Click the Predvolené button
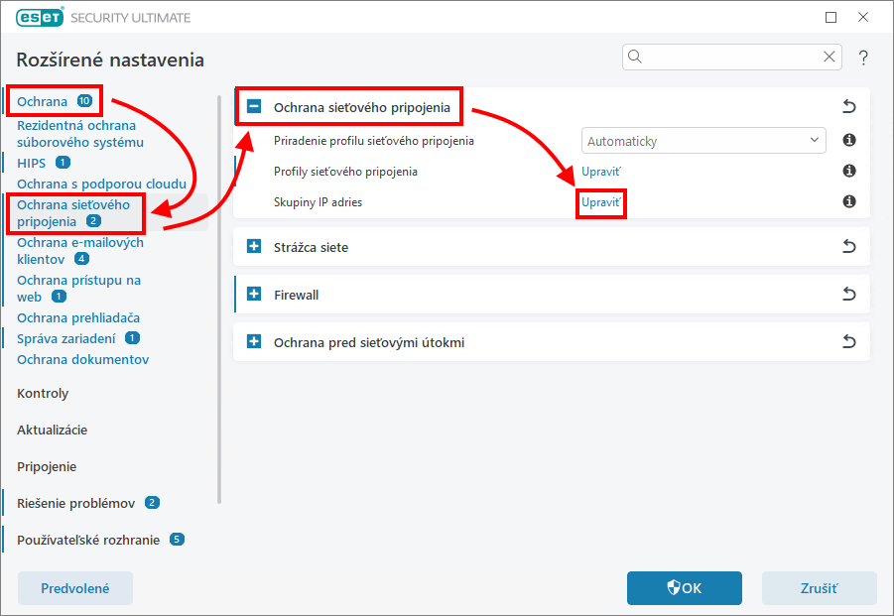Screen dimensions: 894x616 (74, 588)
